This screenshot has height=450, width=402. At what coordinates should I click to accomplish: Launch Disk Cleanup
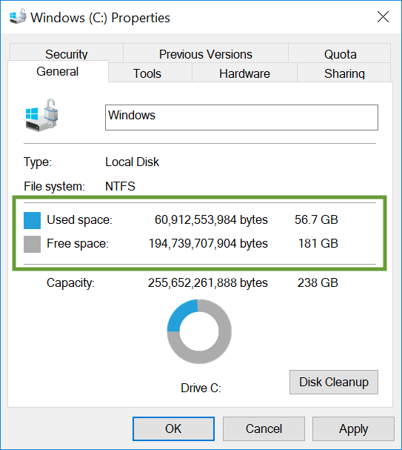pos(334,382)
